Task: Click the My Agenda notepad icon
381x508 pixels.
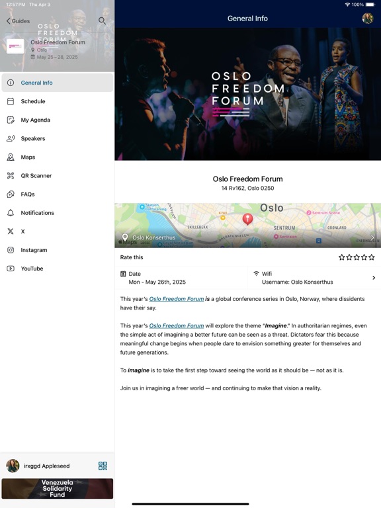Action: pos(11,120)
